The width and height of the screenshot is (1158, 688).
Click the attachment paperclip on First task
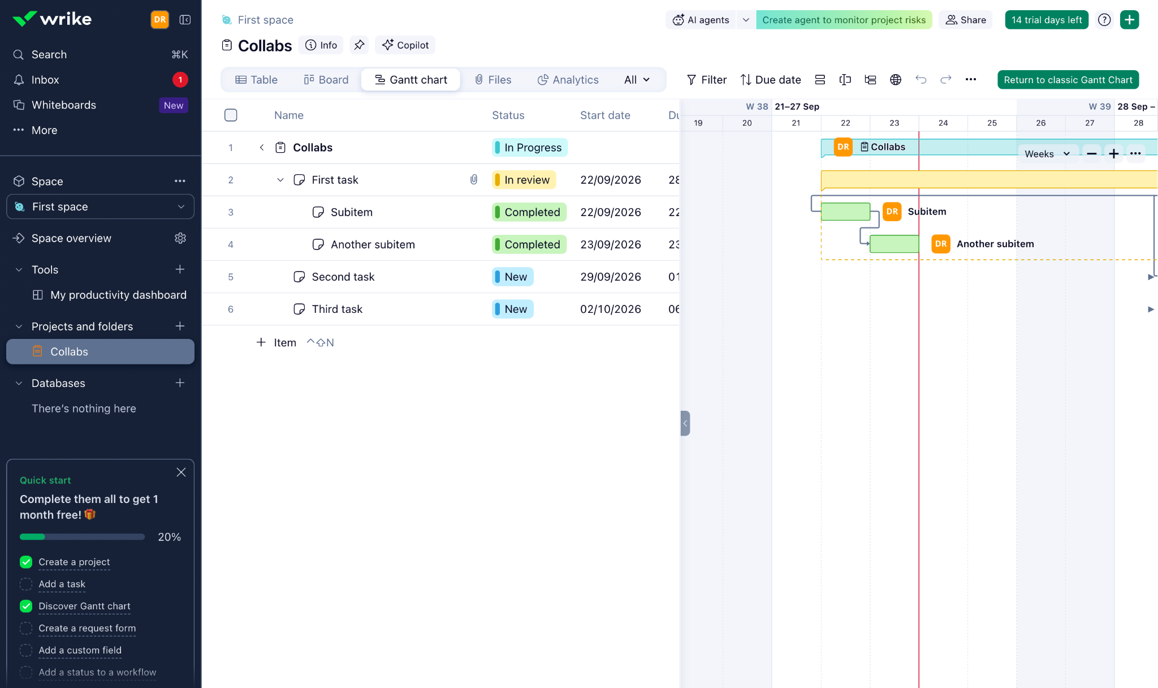click(474, 180)
